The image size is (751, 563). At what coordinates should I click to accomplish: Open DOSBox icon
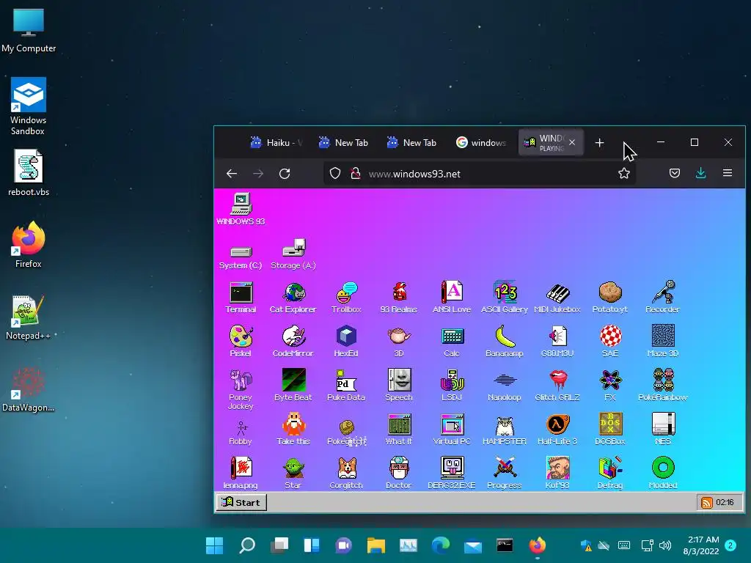610,430
